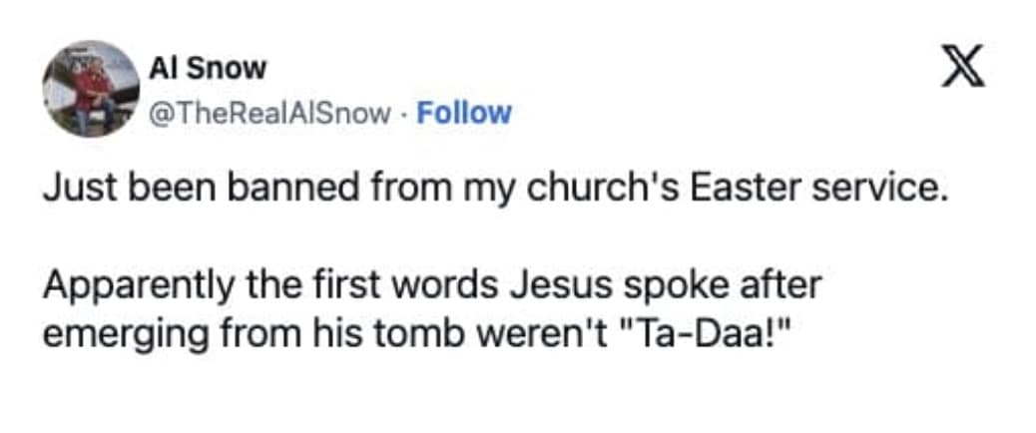1036x433 pixels.
Task: Click the word "after" in the tweet
Action: (782, 284)
